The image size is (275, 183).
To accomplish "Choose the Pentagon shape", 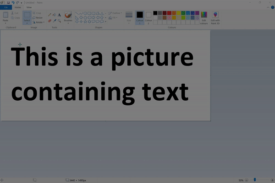I will tap(85, 17).
